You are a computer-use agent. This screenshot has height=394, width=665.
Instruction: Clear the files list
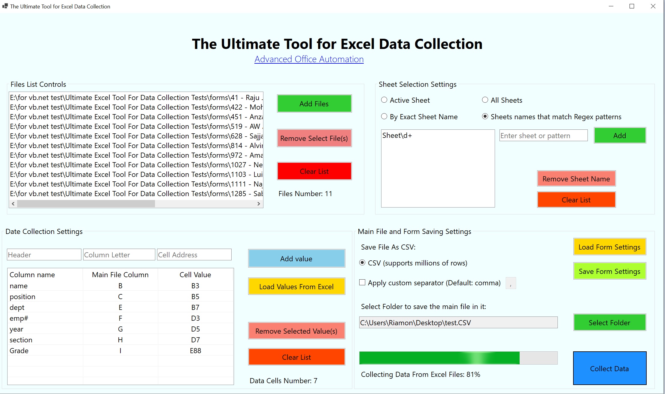[x=314, y=171]
